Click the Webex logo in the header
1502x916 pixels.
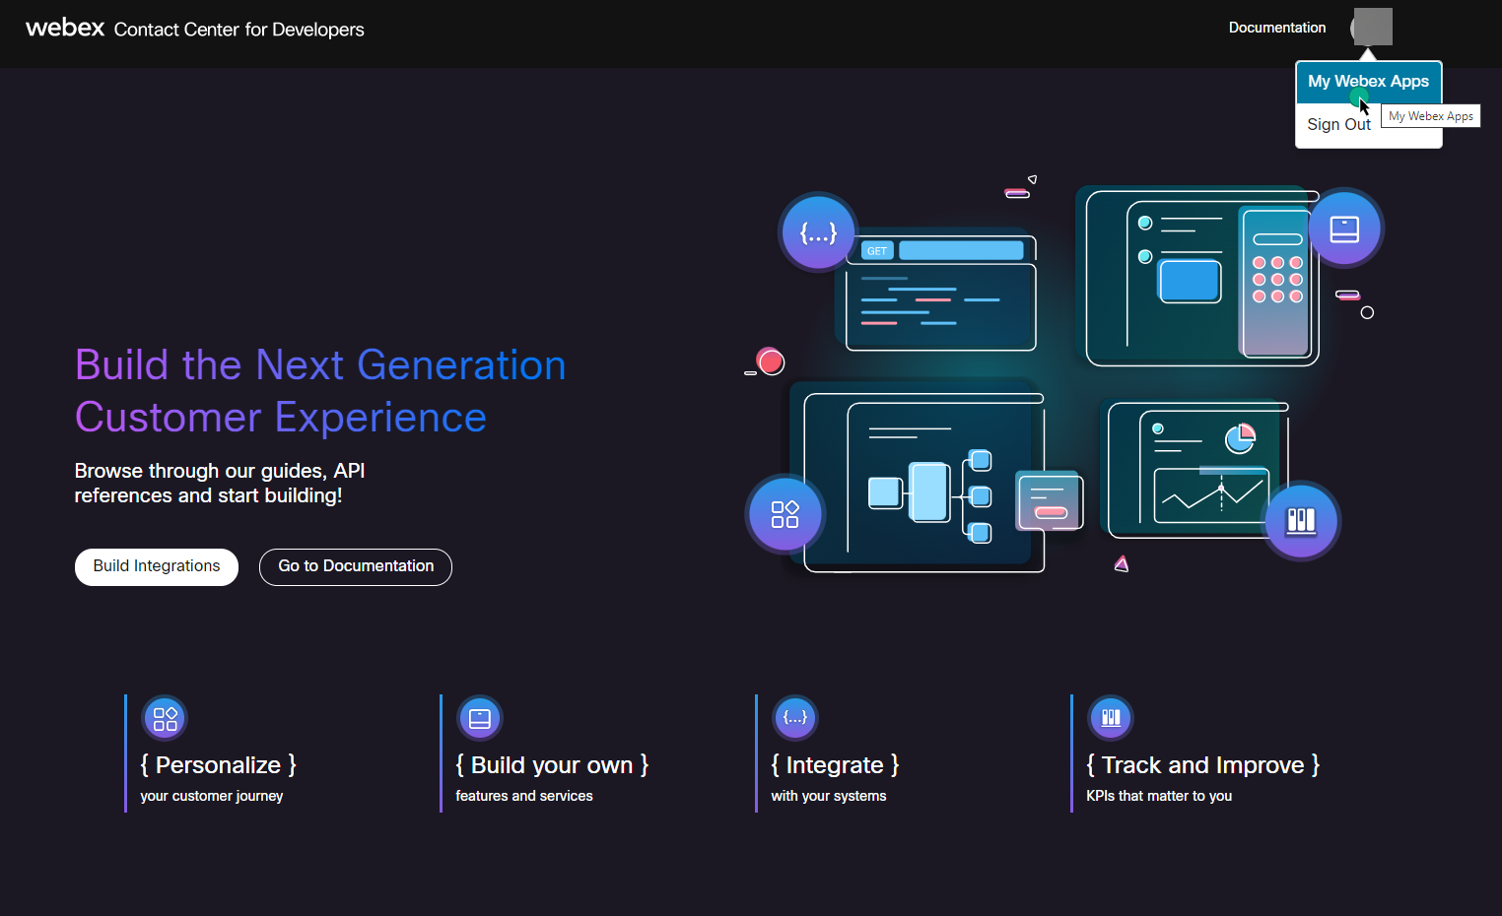64,28
